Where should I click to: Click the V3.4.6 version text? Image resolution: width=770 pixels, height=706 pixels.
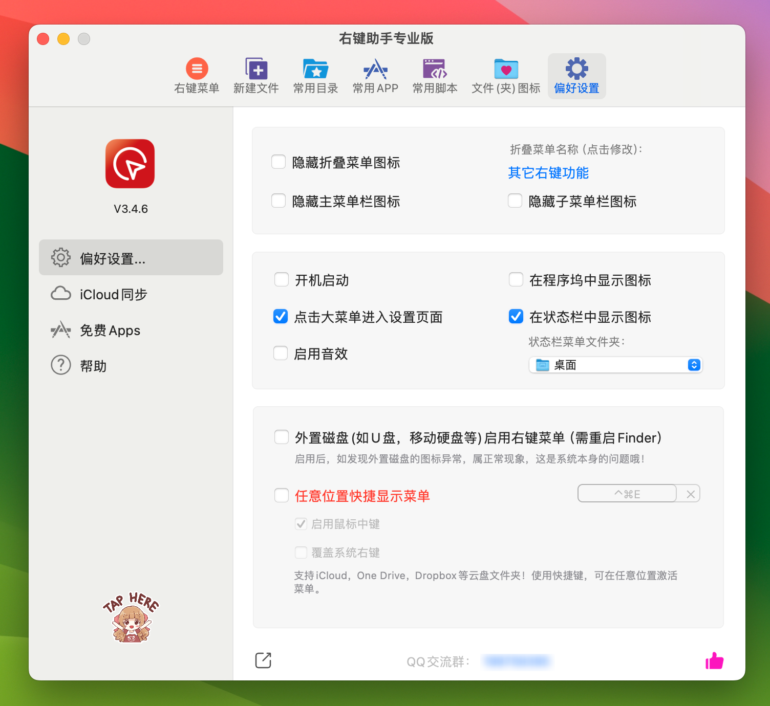coord(131,209)
